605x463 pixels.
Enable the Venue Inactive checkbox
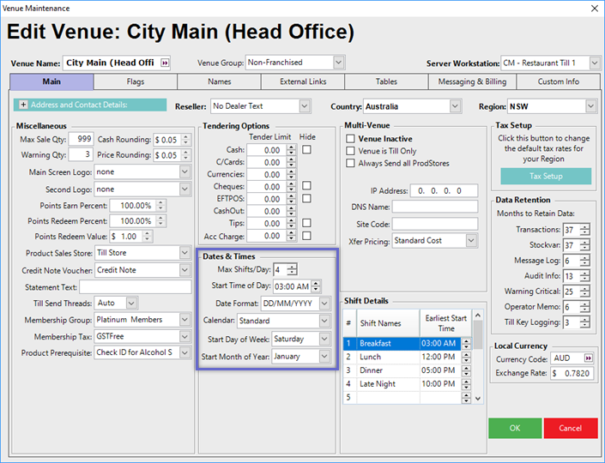coord(350,139)
